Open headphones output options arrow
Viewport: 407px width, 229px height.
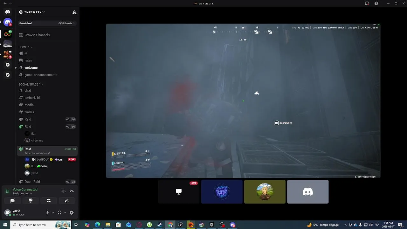65,213
